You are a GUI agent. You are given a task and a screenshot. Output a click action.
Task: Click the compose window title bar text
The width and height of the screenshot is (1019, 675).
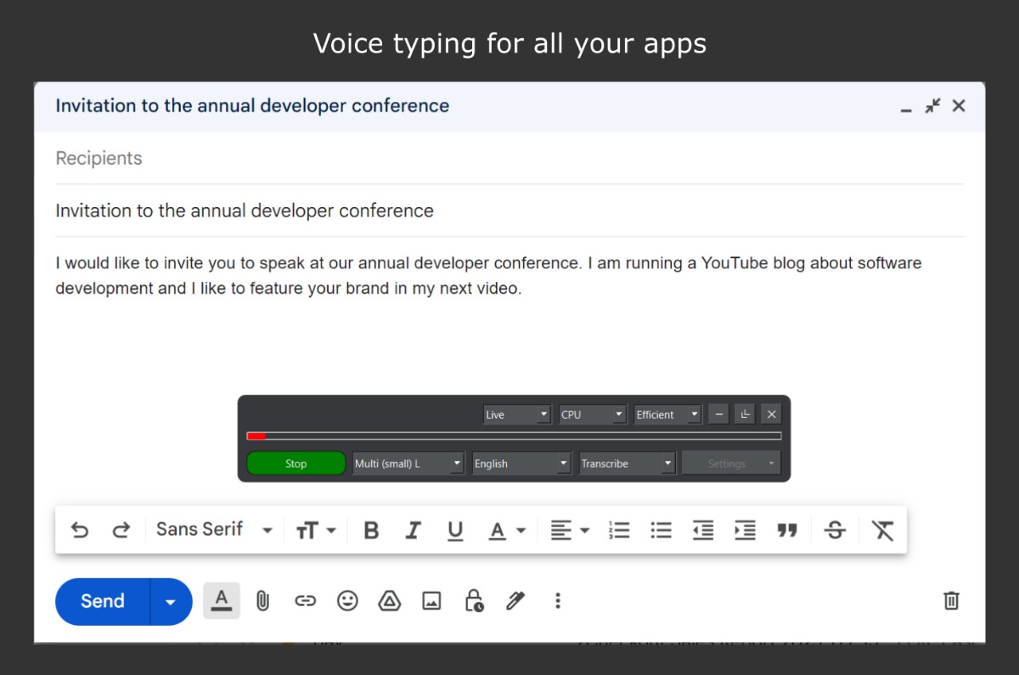click(252, 106)
